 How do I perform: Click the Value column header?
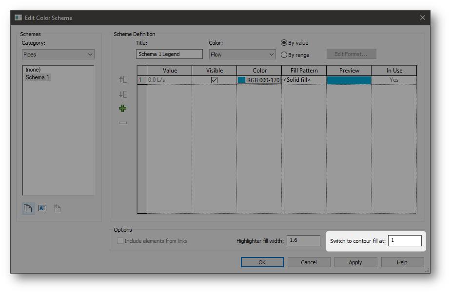pyautogui.click(x=169, y=71)
